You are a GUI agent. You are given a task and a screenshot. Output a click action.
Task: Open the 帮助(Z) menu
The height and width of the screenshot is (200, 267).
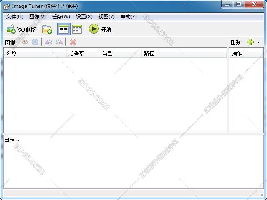pyautogui.click(x=128, y=17)
